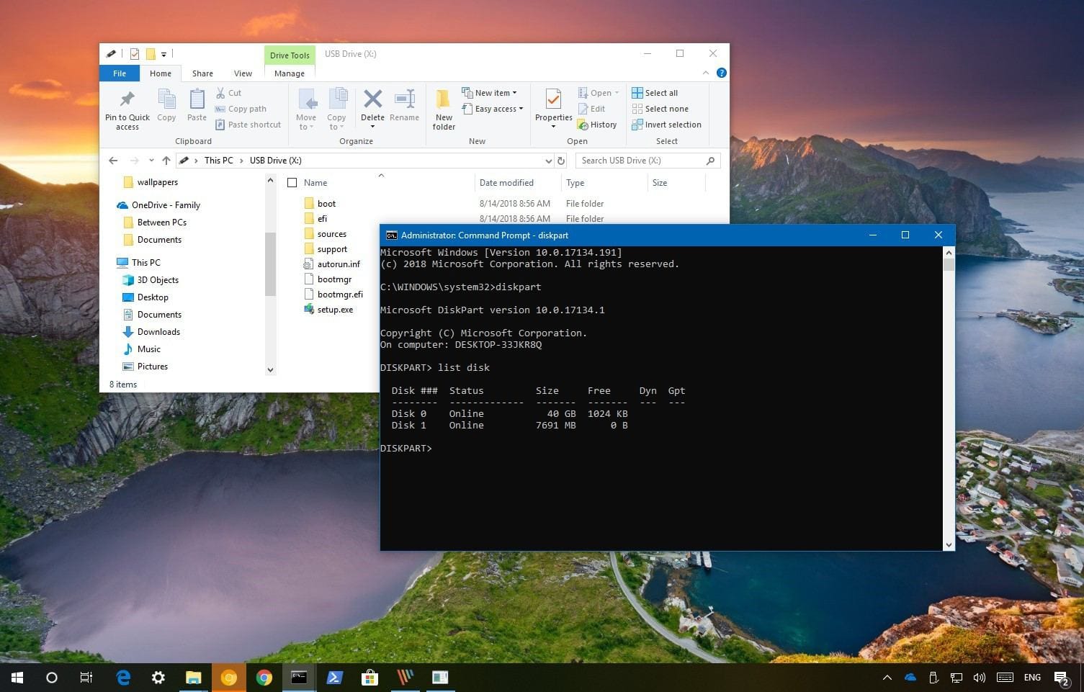
Task: Click the volume speaker tray icon
Action: coord(979,677)
